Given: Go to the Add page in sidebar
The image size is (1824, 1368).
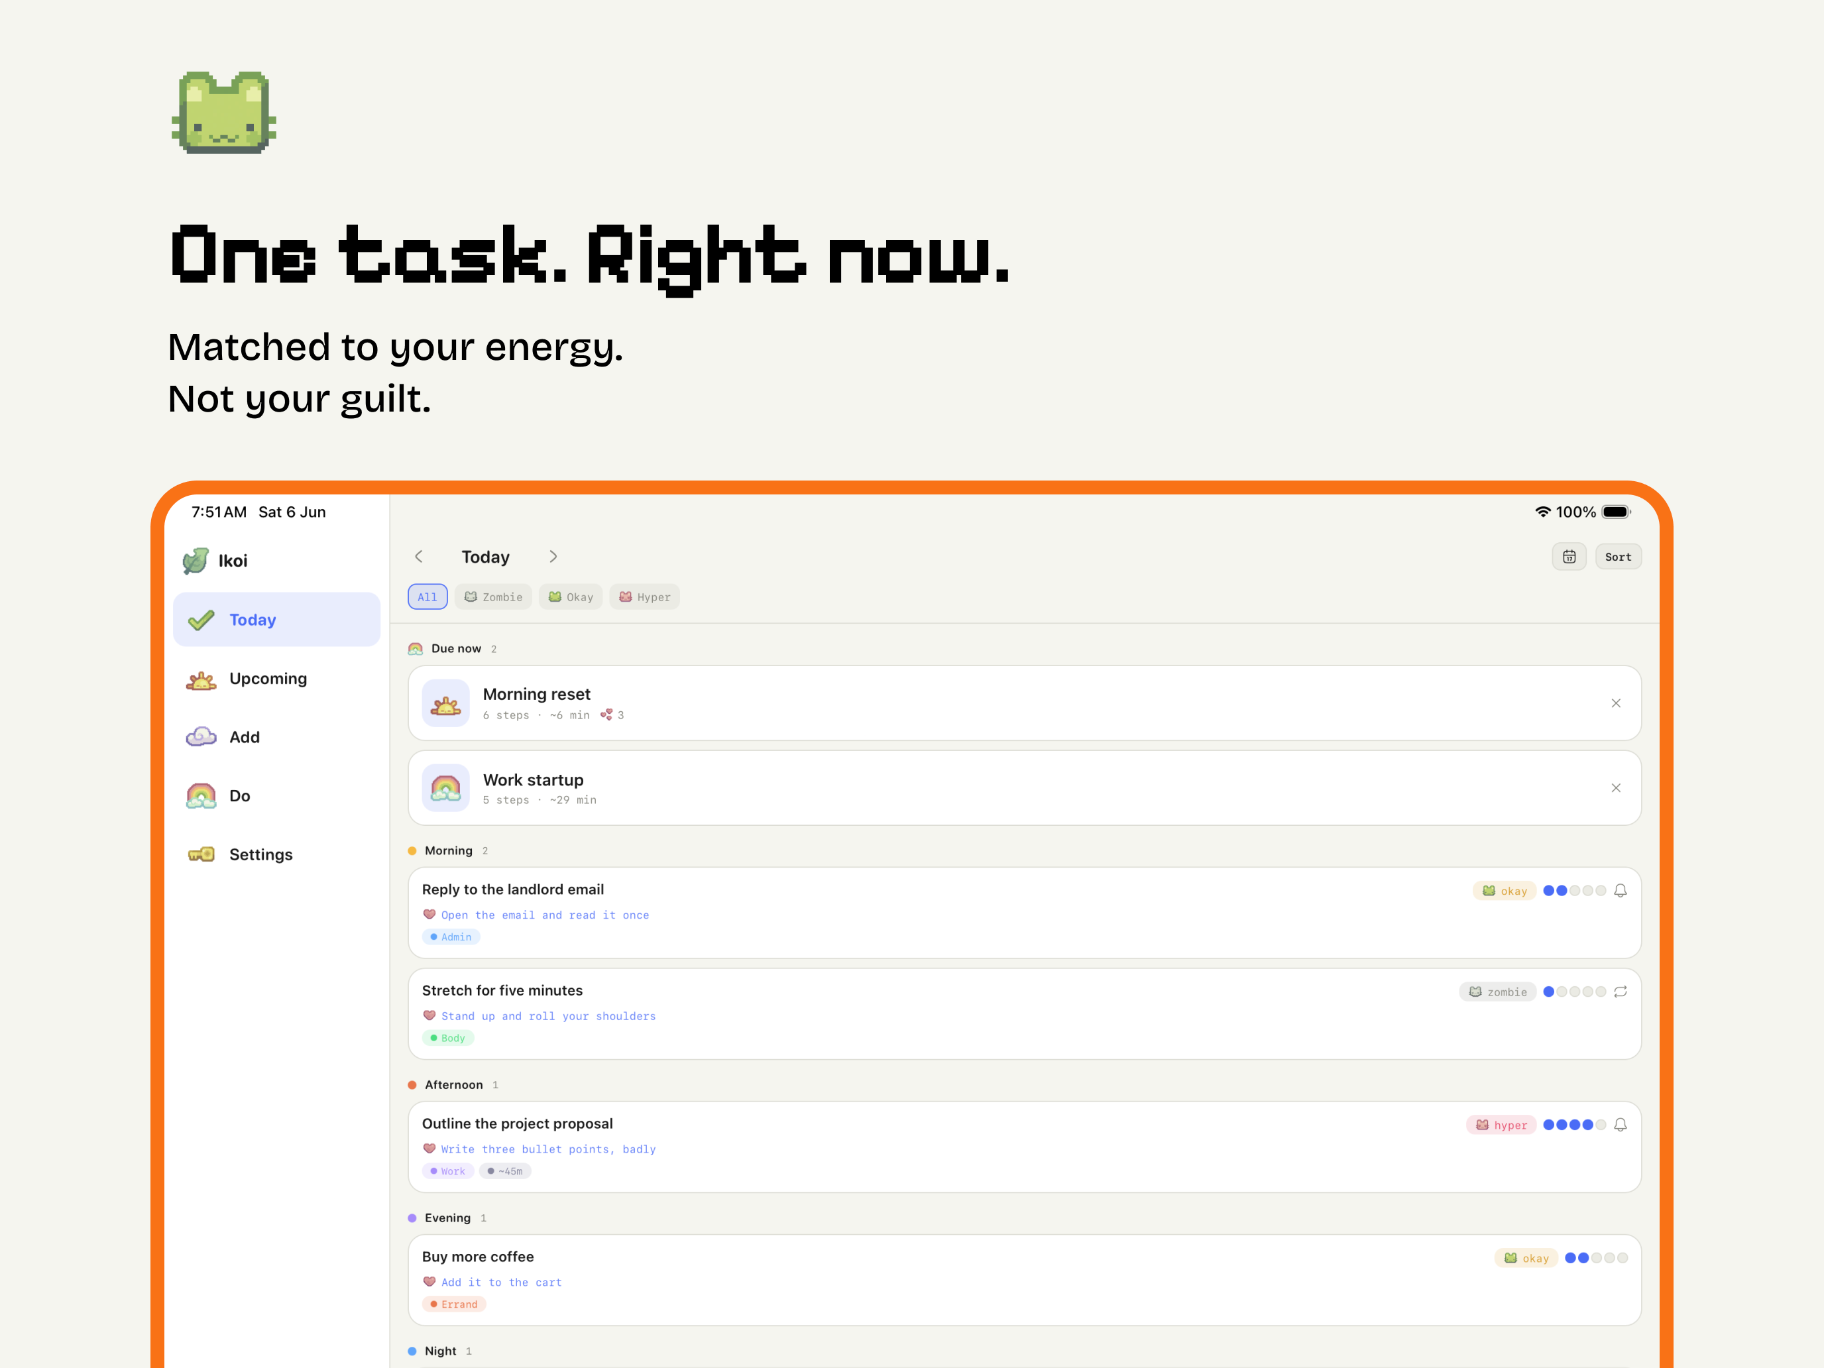Looking at the screenshot, I should point(276,737).
